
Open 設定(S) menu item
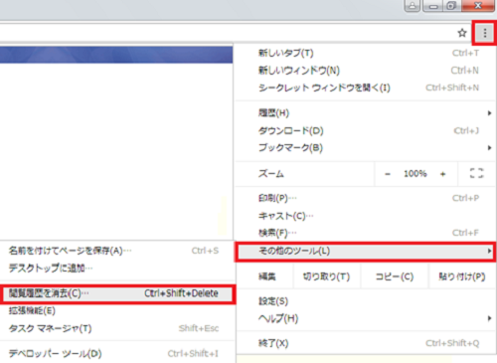(365, 301)
